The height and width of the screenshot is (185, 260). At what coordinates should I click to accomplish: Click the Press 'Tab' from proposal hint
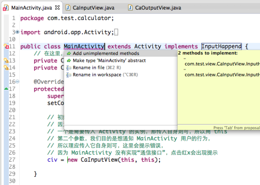(237, 128)
